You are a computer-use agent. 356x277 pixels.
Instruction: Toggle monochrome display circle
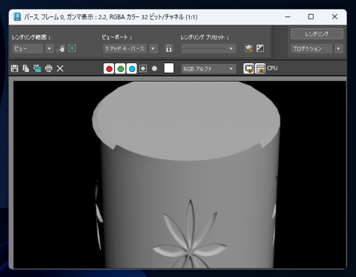[154, 68]
